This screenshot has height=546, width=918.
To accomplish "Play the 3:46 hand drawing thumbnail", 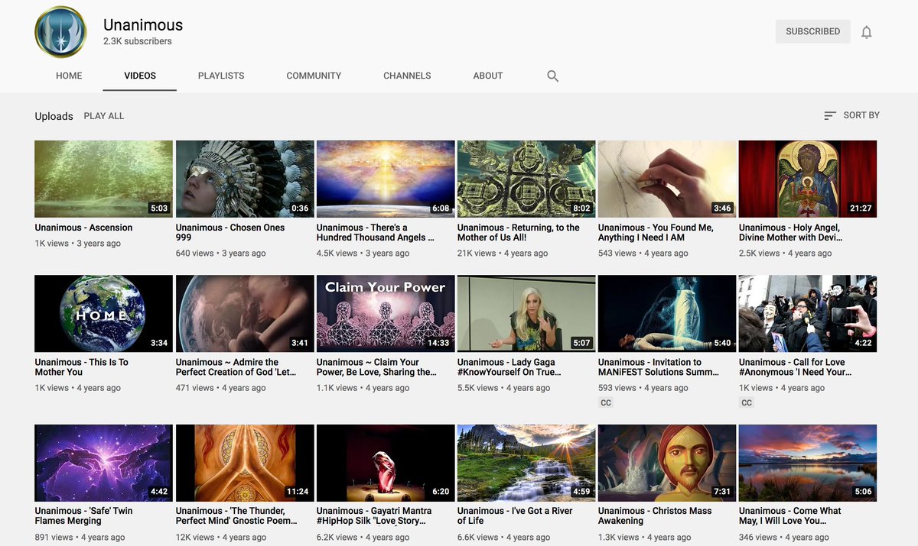I will coord(667,179).
